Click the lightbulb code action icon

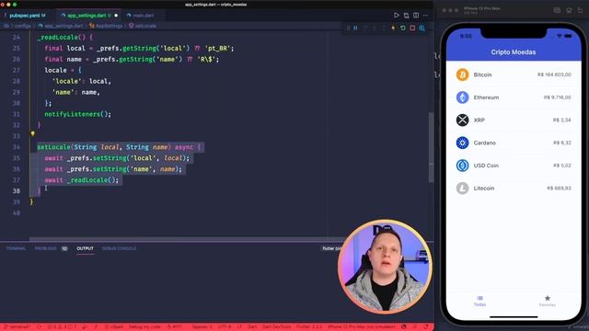33,133
